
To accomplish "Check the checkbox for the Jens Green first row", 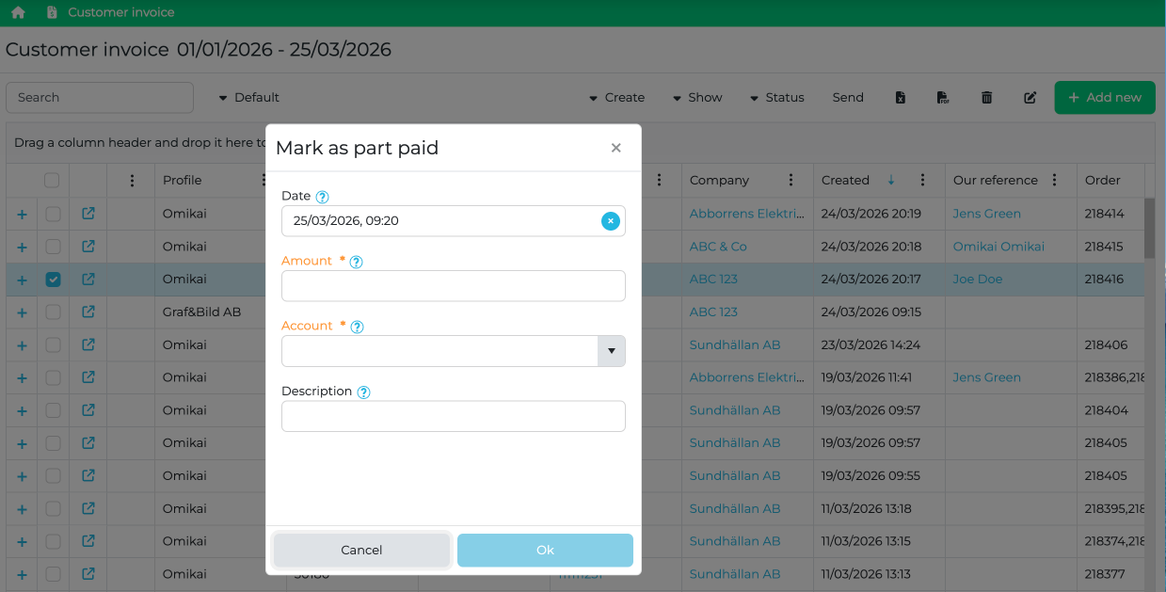I will [x=53, y=215].
